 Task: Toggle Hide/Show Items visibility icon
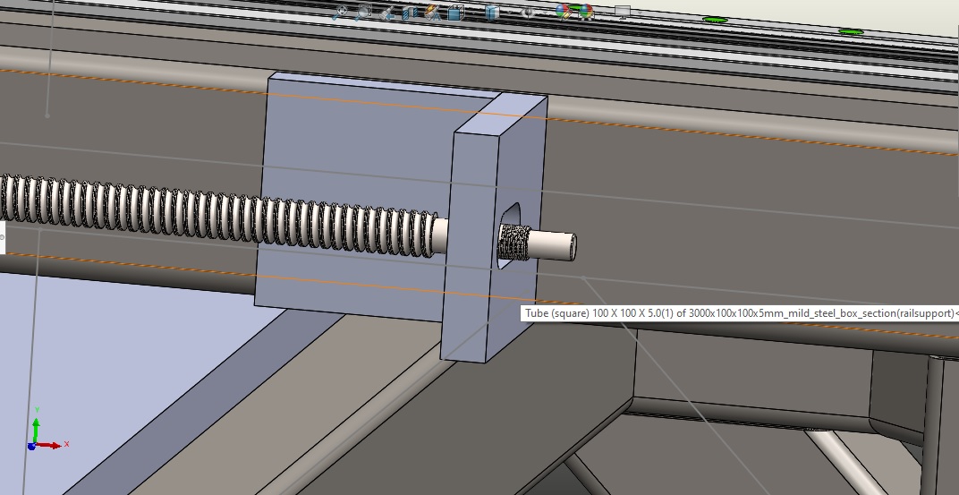pos(528,13)
